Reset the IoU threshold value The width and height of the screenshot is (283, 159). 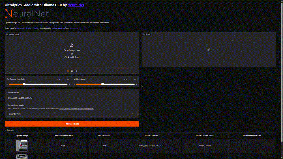(135, 80)
